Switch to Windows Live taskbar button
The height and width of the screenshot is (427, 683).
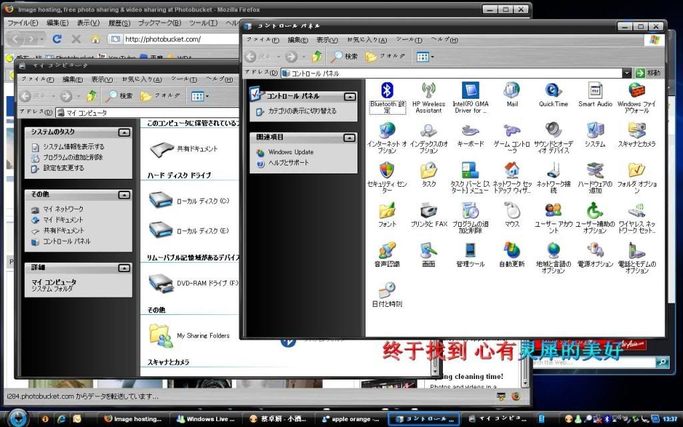tap(205, 419)
